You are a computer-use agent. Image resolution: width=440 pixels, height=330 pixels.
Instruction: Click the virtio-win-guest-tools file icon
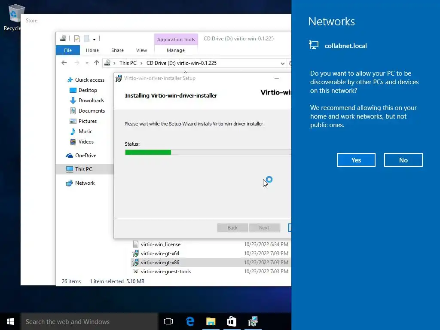pos(136,272)
